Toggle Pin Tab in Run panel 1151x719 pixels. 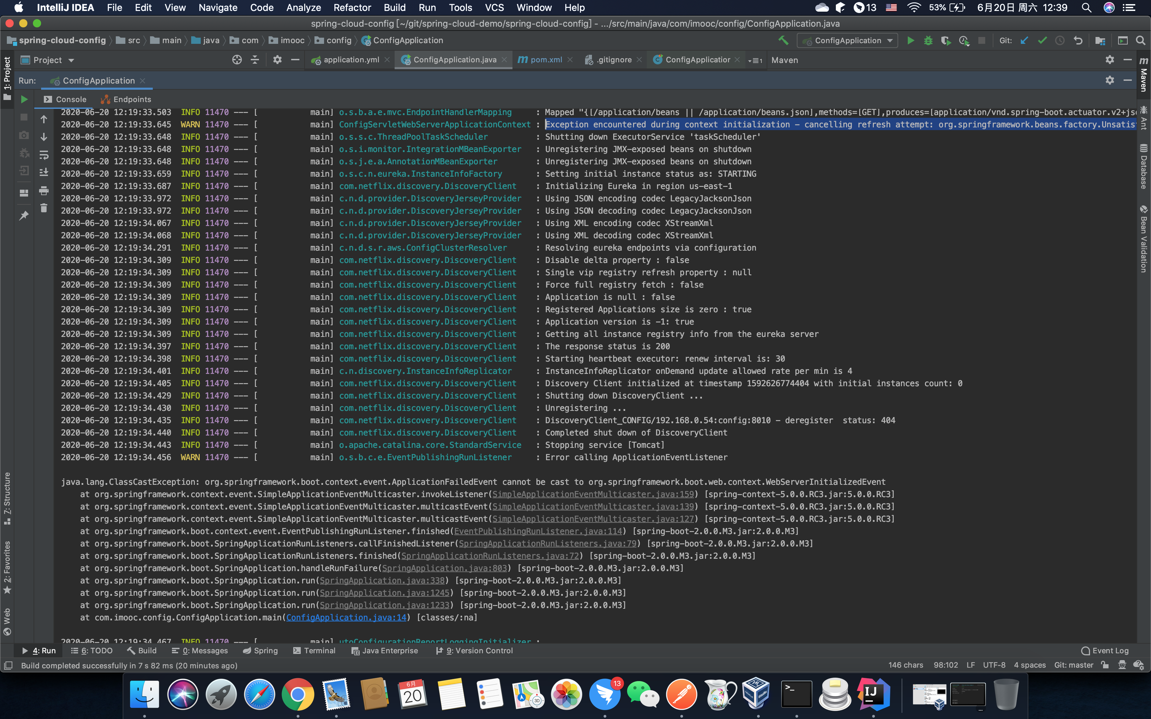pyautogui.click(x=24, y=216)
